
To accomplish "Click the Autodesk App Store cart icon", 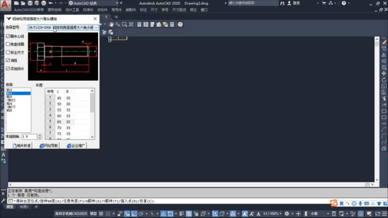I will coord(324,3).
